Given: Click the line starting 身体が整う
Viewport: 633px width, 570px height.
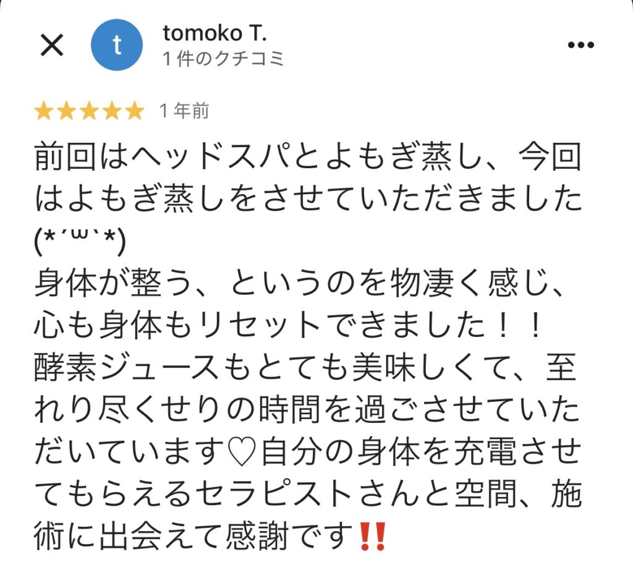Looking at the screenshot, I should click(x=299, y=283).
